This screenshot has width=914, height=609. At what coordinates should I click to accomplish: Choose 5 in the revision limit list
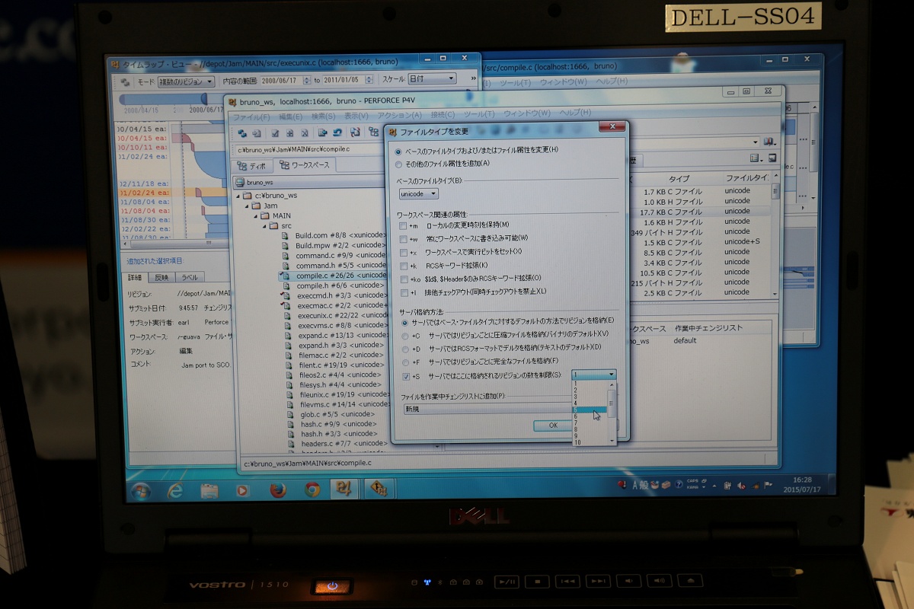(590, 410)
